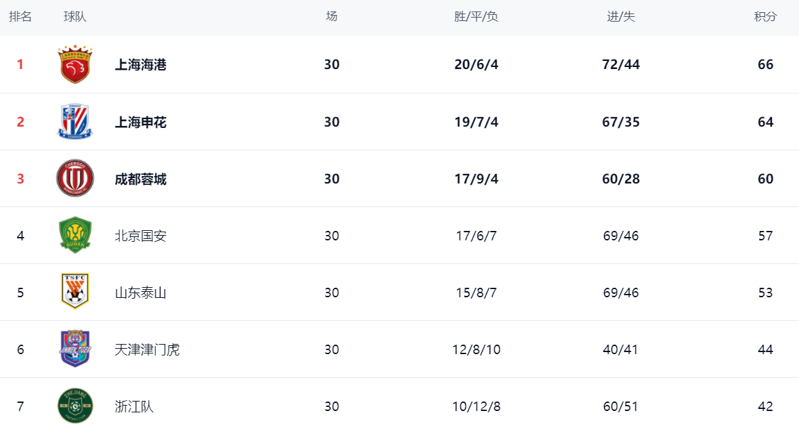The image size is (799, 432).
Task: Select the 胜/平/负 column header
Action: 476,17
